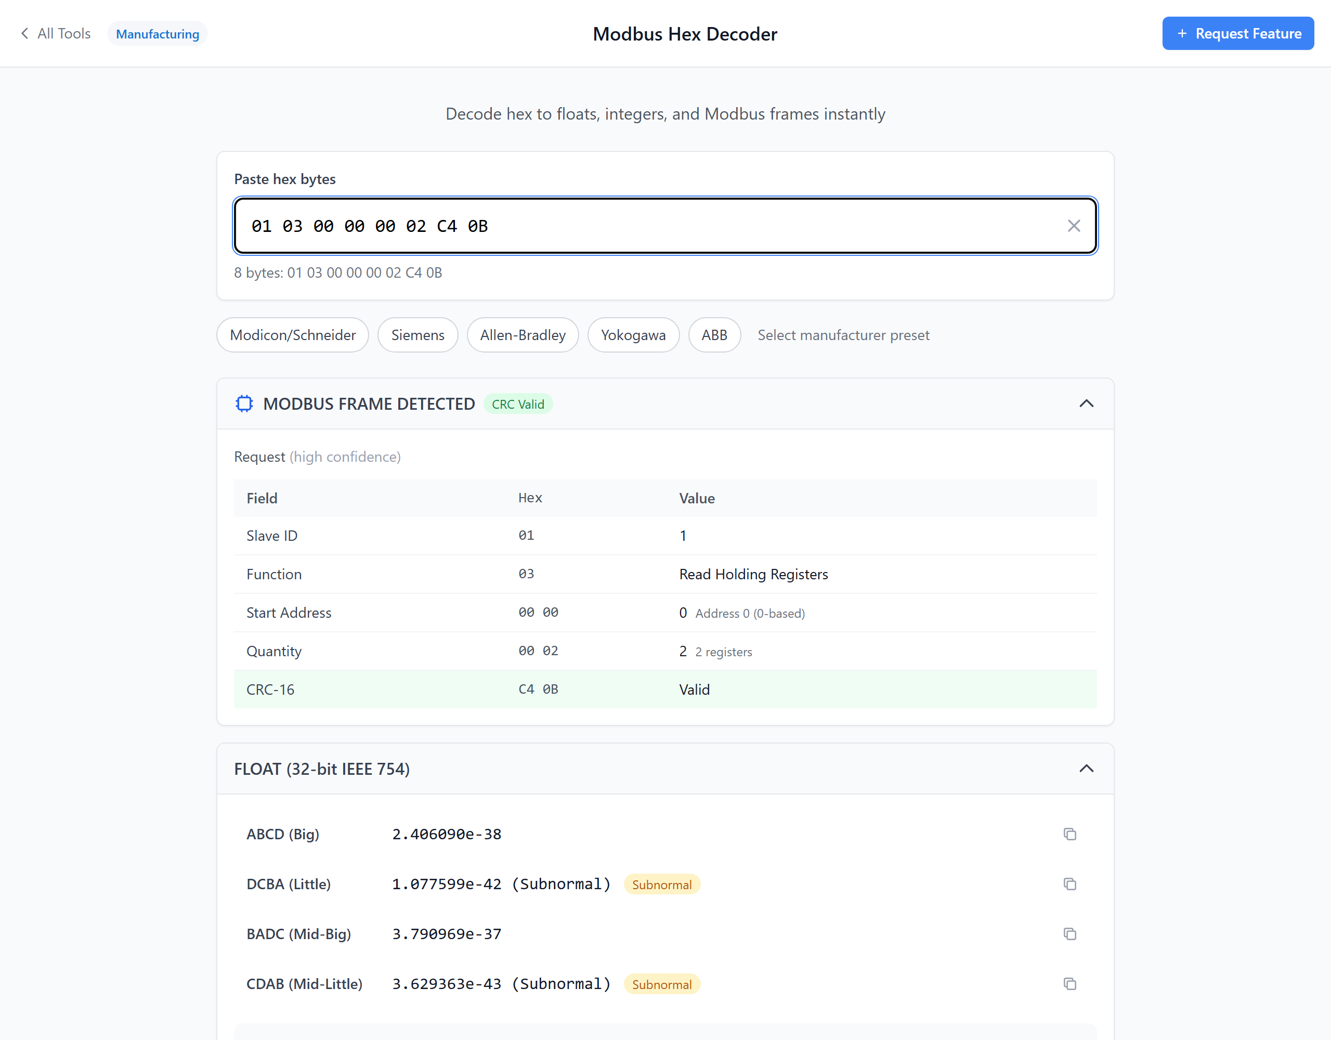Select the Siemens manufacturer preset
The width and height of the screenshot is (1331, 1040).
click(417, 335)
